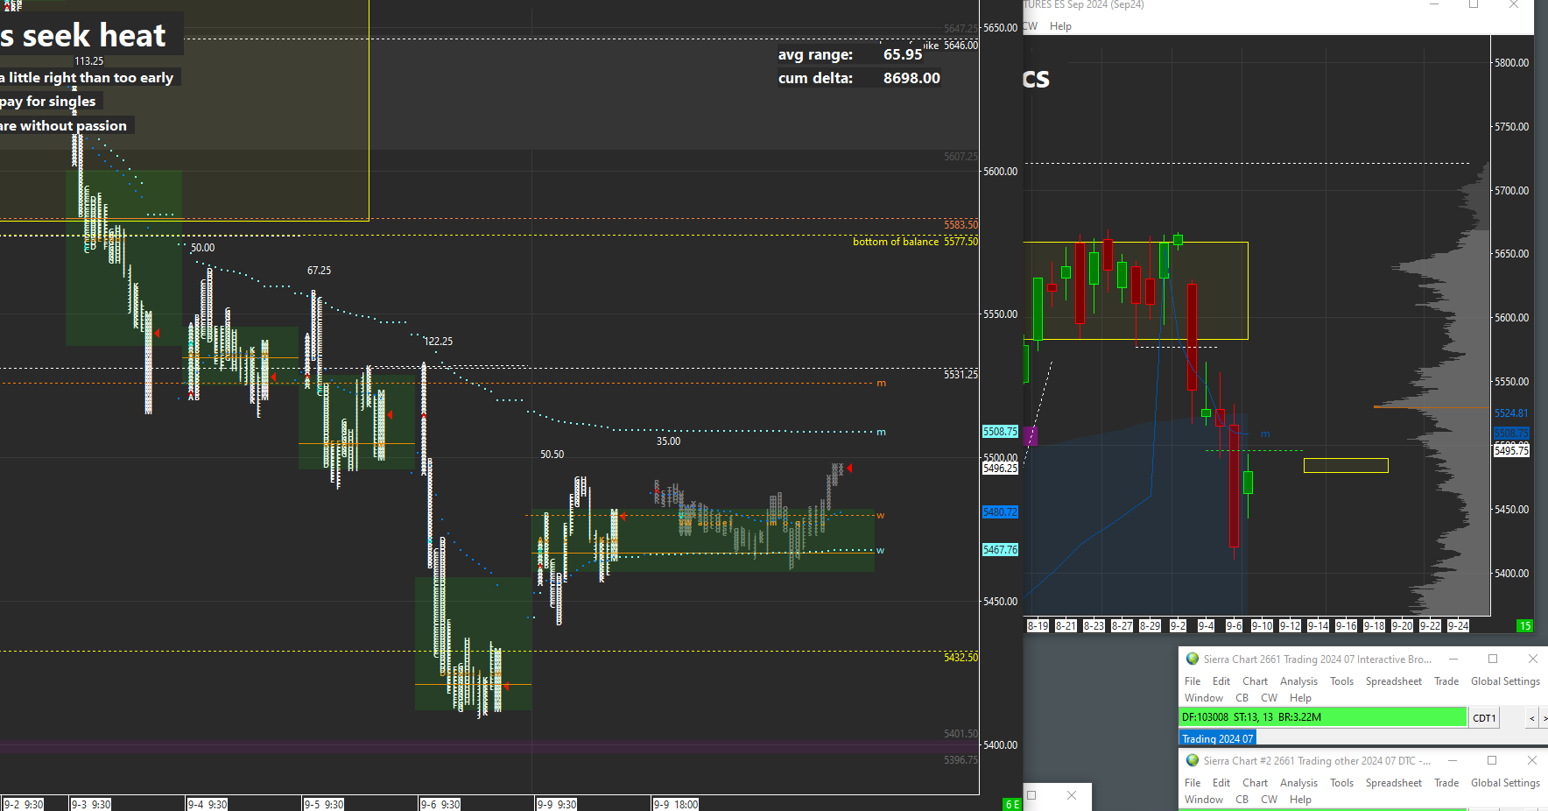
Task: Open Help menu in the Interactive Brokers Sierra Chart window
Action: pyautogui.click(x=1300, y=698)
